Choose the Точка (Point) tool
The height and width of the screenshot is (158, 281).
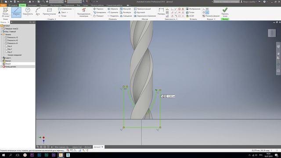62,16
